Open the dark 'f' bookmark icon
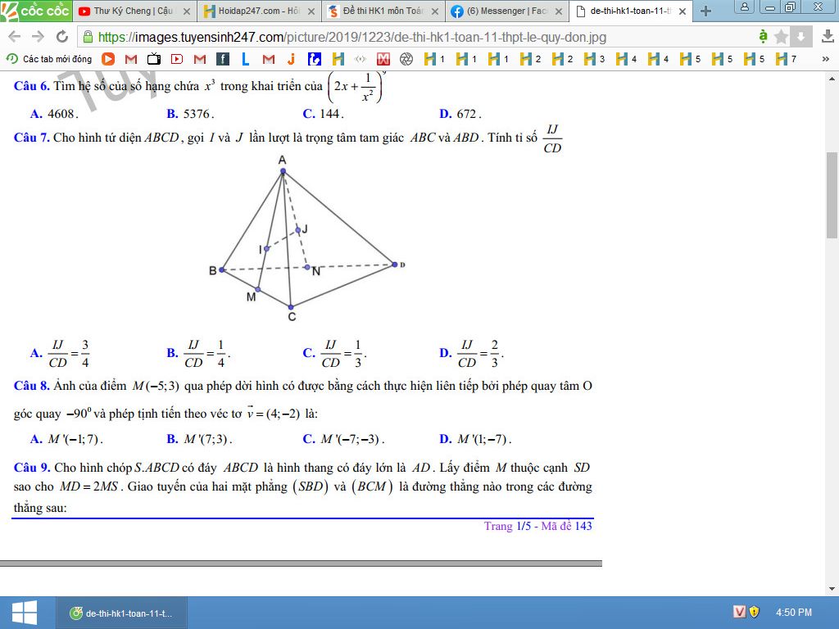The width and height of the screenshot is (839, 629). click(x=223, y=59)
